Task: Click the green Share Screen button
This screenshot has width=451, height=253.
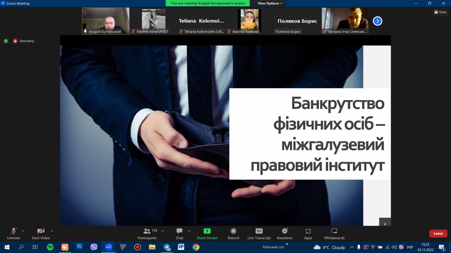Action: (x=207, y=234)
